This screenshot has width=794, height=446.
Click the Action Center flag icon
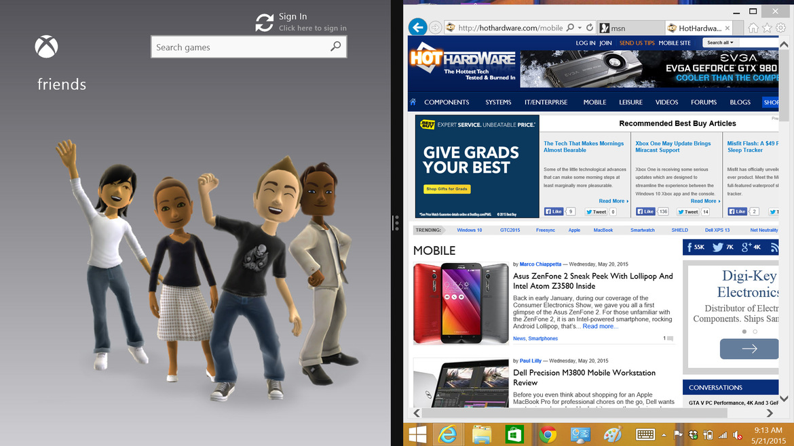click(x=678, y=435)
